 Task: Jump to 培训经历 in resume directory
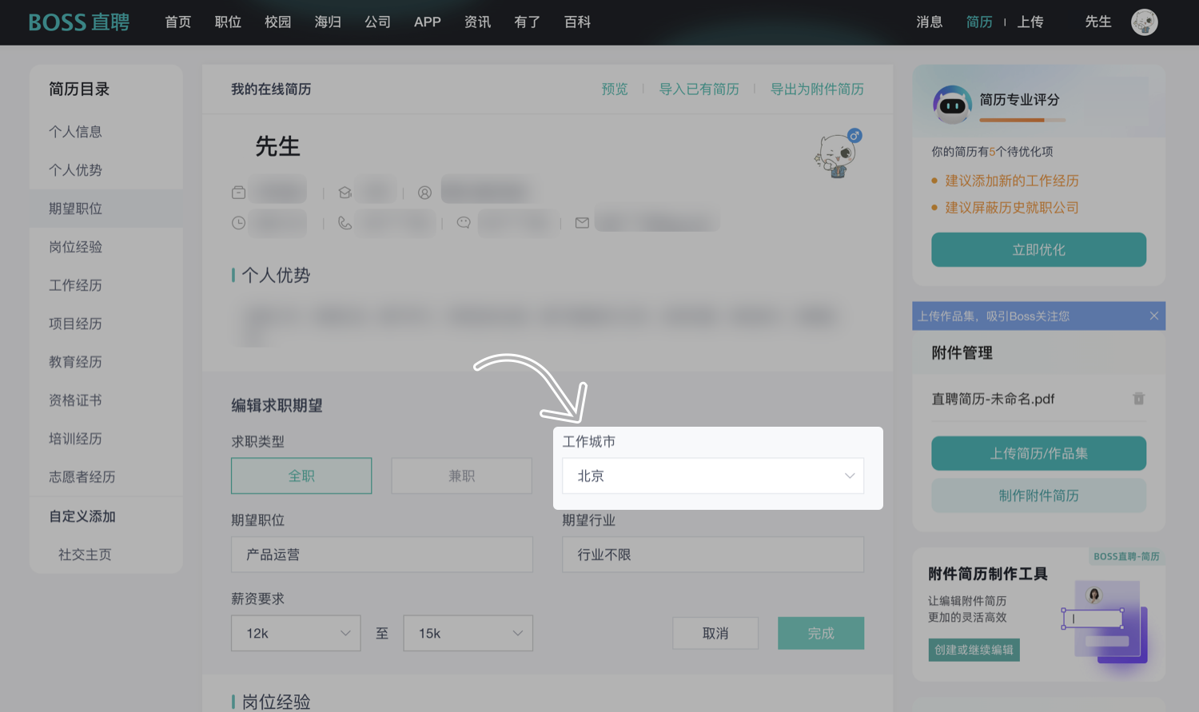click(x=75, y=439)
